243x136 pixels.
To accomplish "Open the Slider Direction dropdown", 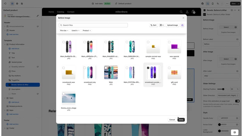I will (228, 96).
